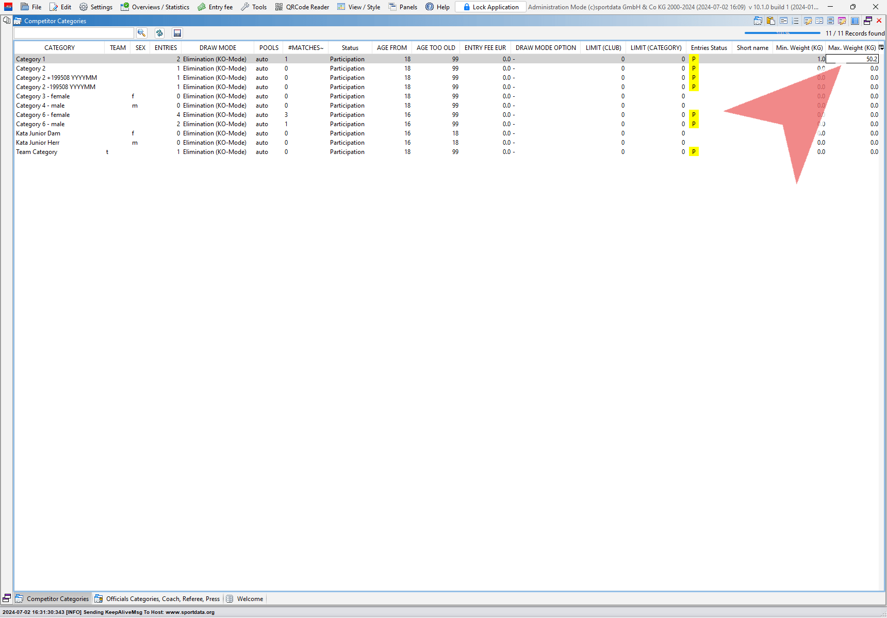This screenshot has width=887, height=618.
Task: Select the Kata Junior Dam category row
Action: click(x=38, y=133)
